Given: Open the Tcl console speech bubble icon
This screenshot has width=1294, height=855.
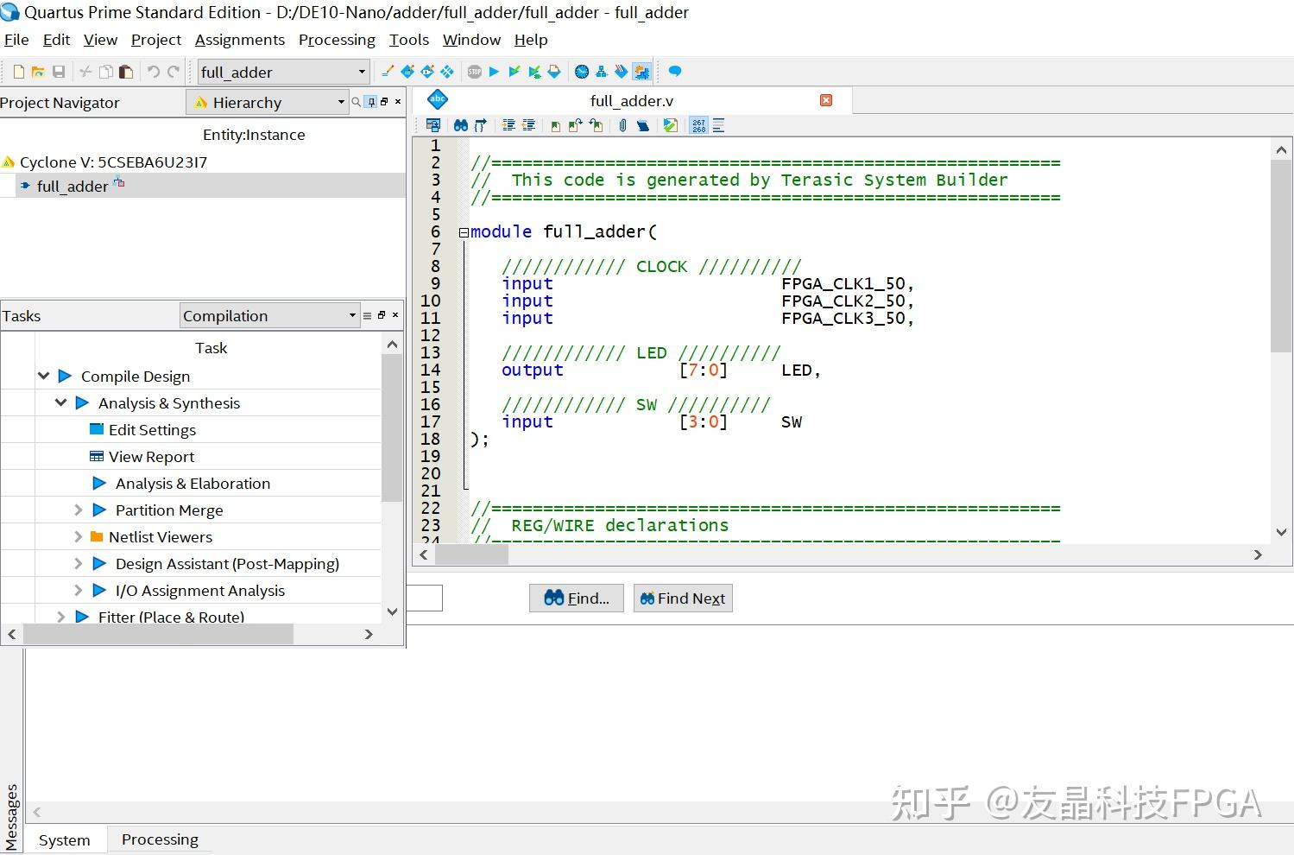Looking at the screenshot, I should (674, 72).
